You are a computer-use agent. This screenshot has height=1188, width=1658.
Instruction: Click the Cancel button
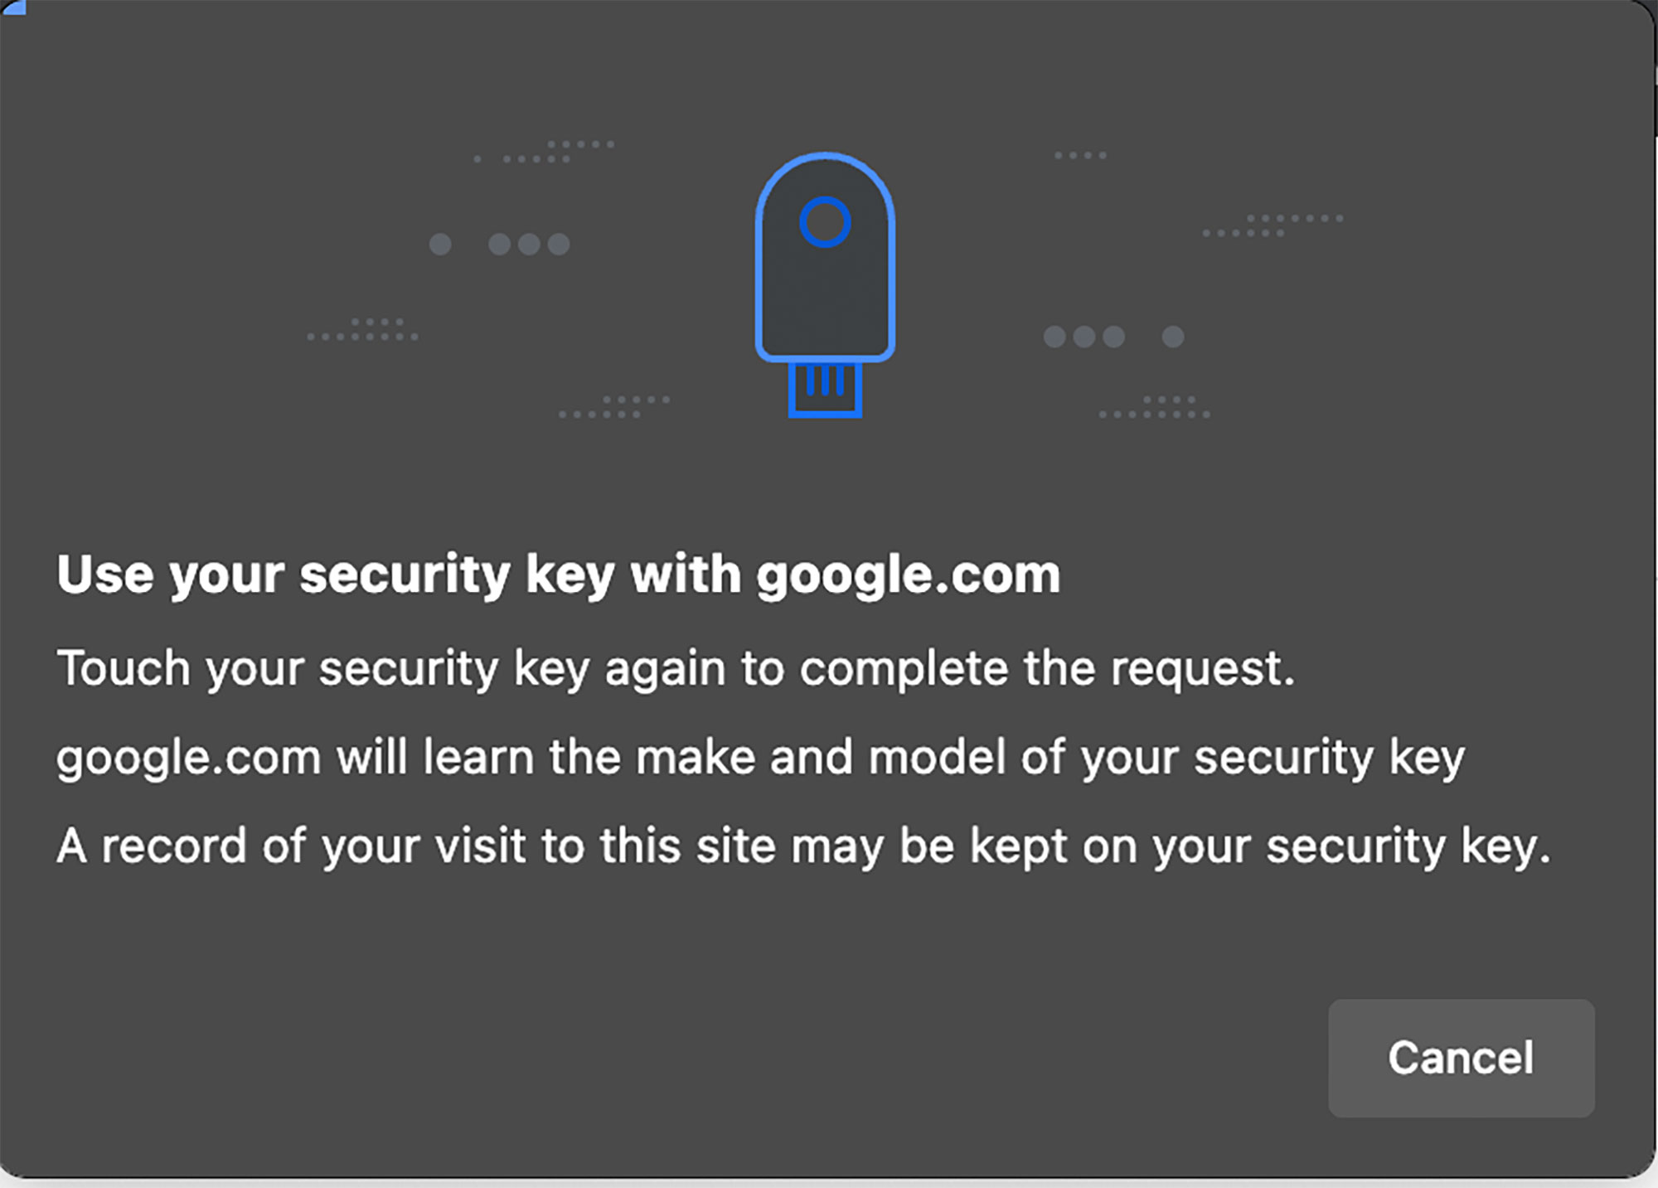point(1461,1058)
